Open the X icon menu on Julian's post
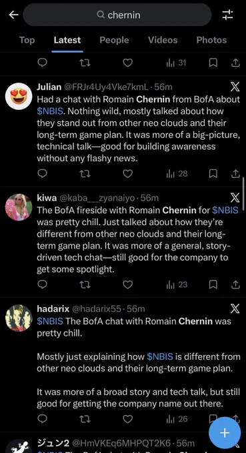Screen dimensions: 246x453 tap(235, 87)
